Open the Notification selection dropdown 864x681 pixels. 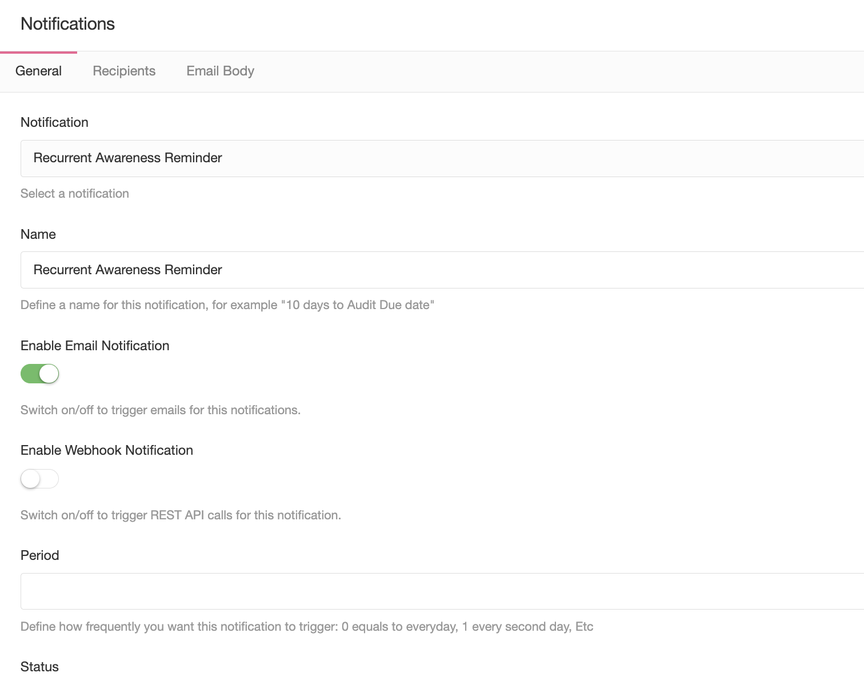pos(442,158)
